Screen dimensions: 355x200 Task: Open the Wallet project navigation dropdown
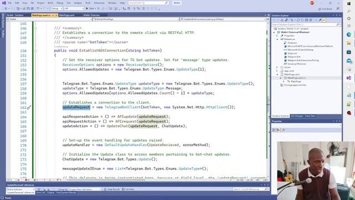click(x=49, y=19)
